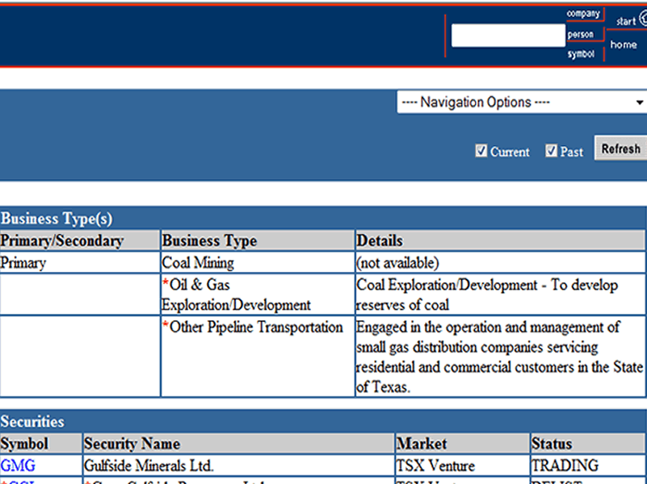The width and height of the screenshot is (647, 484).
Task: Click the 'Security Name' column header
Action: [x=238, y=444]
